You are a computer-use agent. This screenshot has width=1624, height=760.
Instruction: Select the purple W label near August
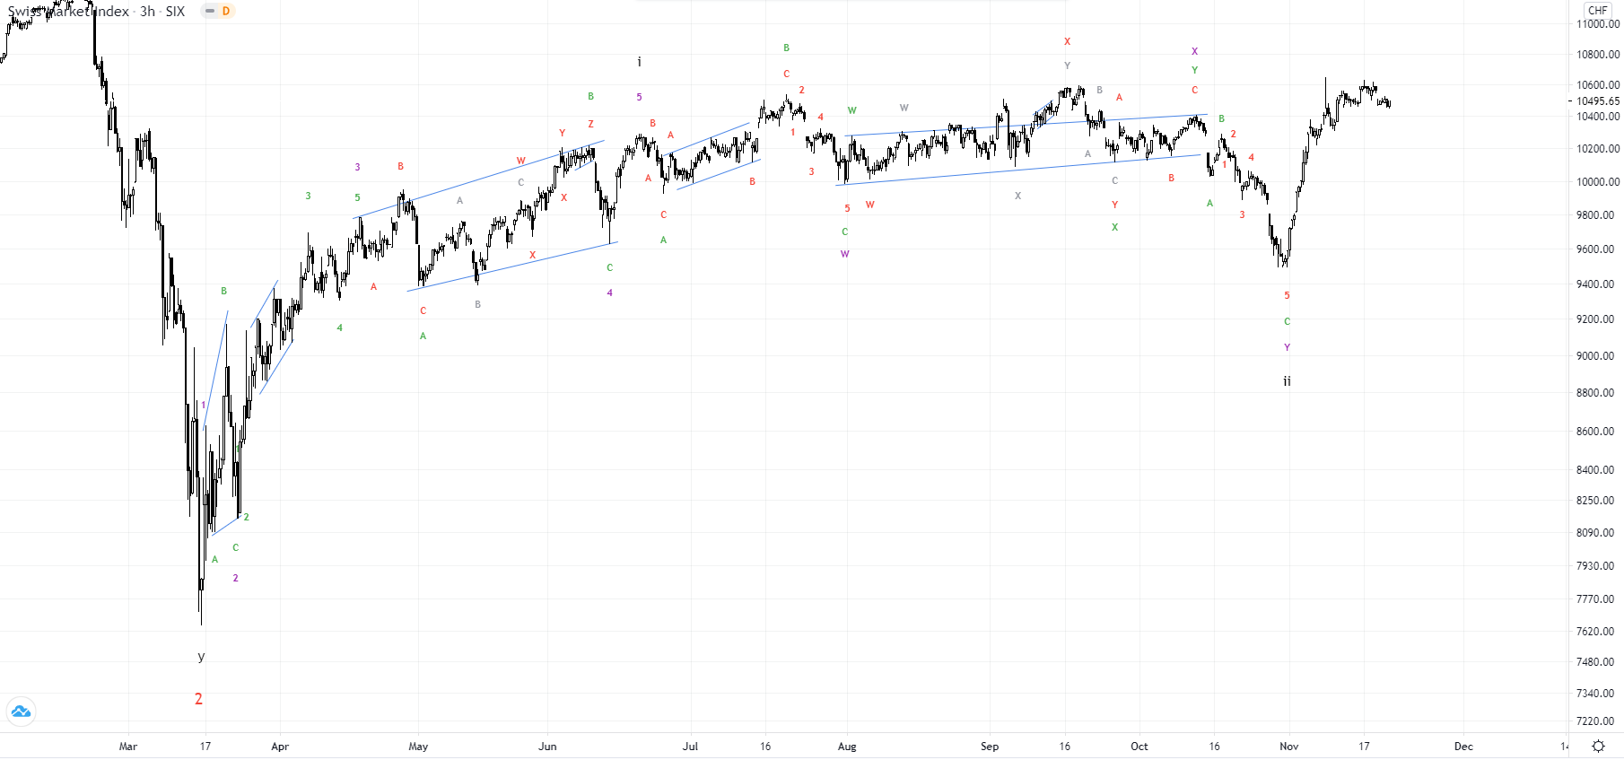coord(844,254)
